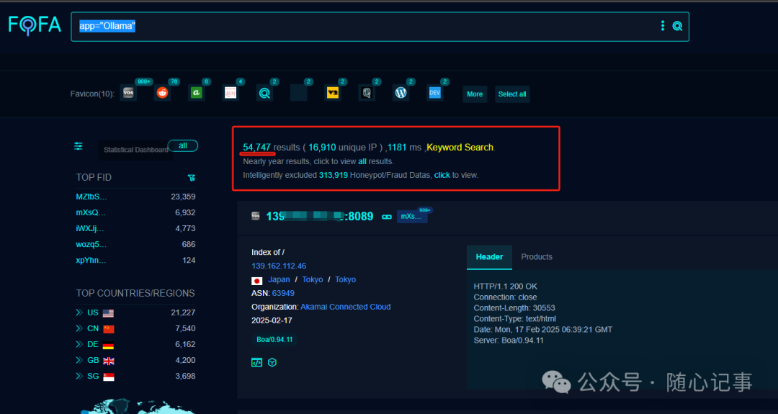
Task: Click the Keyword Search link
Action: (x=460, y=148)
